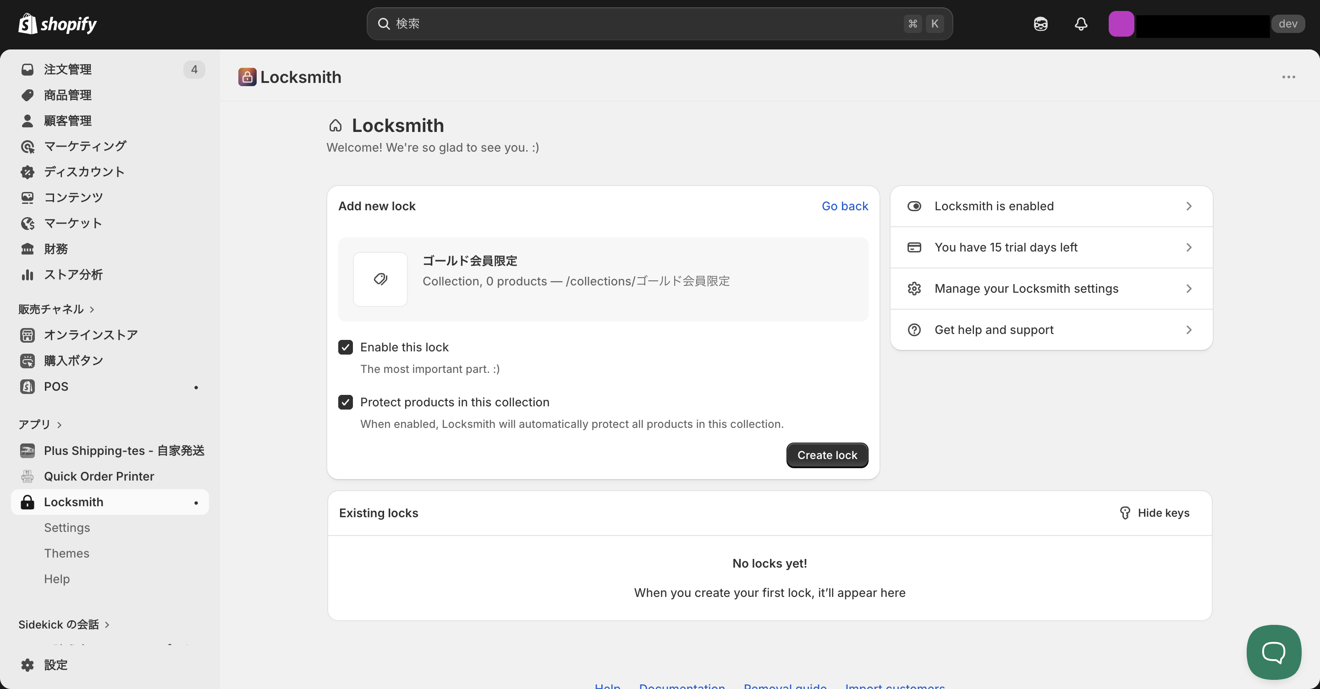Click the Plus Shipping-tes app icon
Screen dimensions: 1320x689
(27, 450)
